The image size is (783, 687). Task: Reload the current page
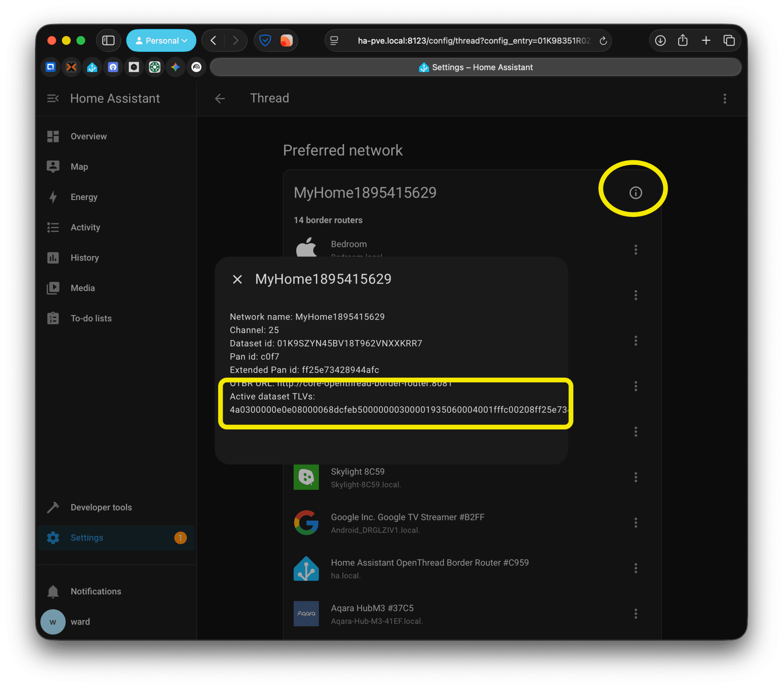point(603,41)
